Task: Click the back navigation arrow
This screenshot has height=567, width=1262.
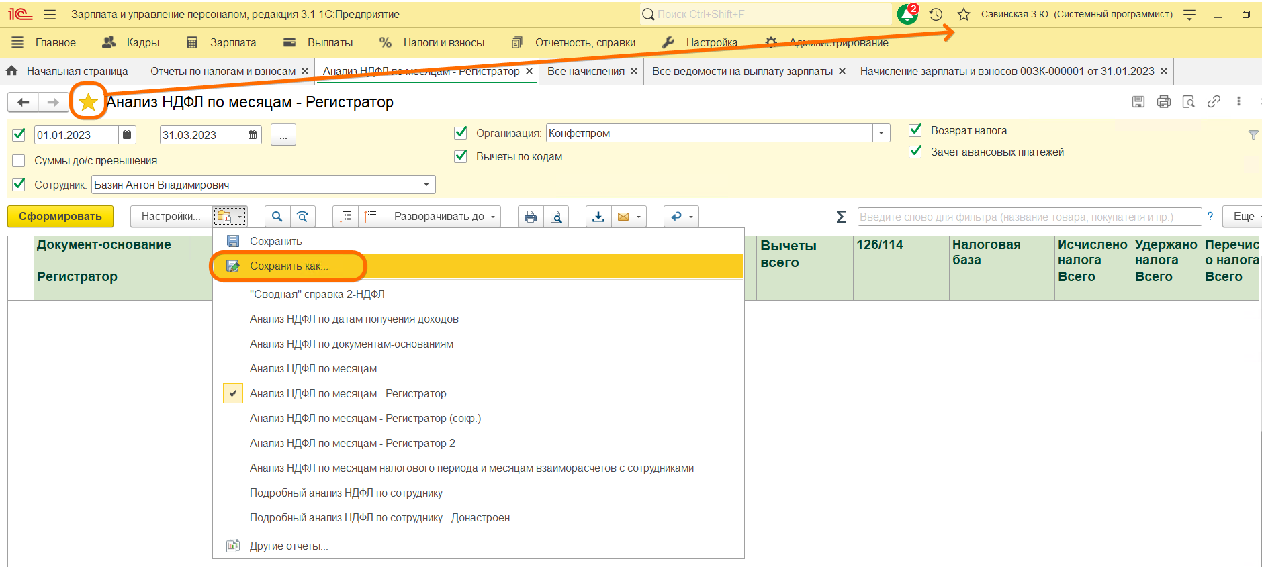Action: click(24, 103)
